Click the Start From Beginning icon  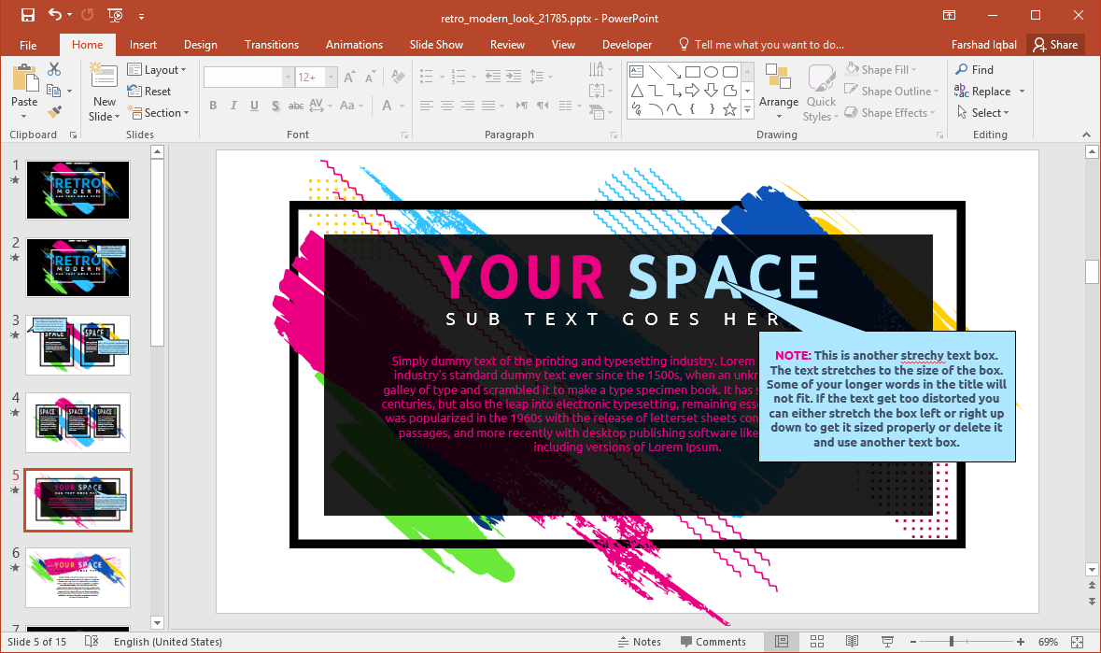[x=115, y=15]
